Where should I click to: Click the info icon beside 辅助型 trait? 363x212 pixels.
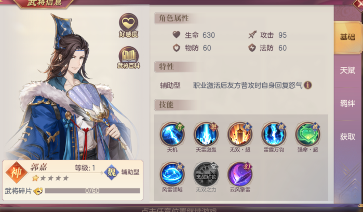pos(307,85)
